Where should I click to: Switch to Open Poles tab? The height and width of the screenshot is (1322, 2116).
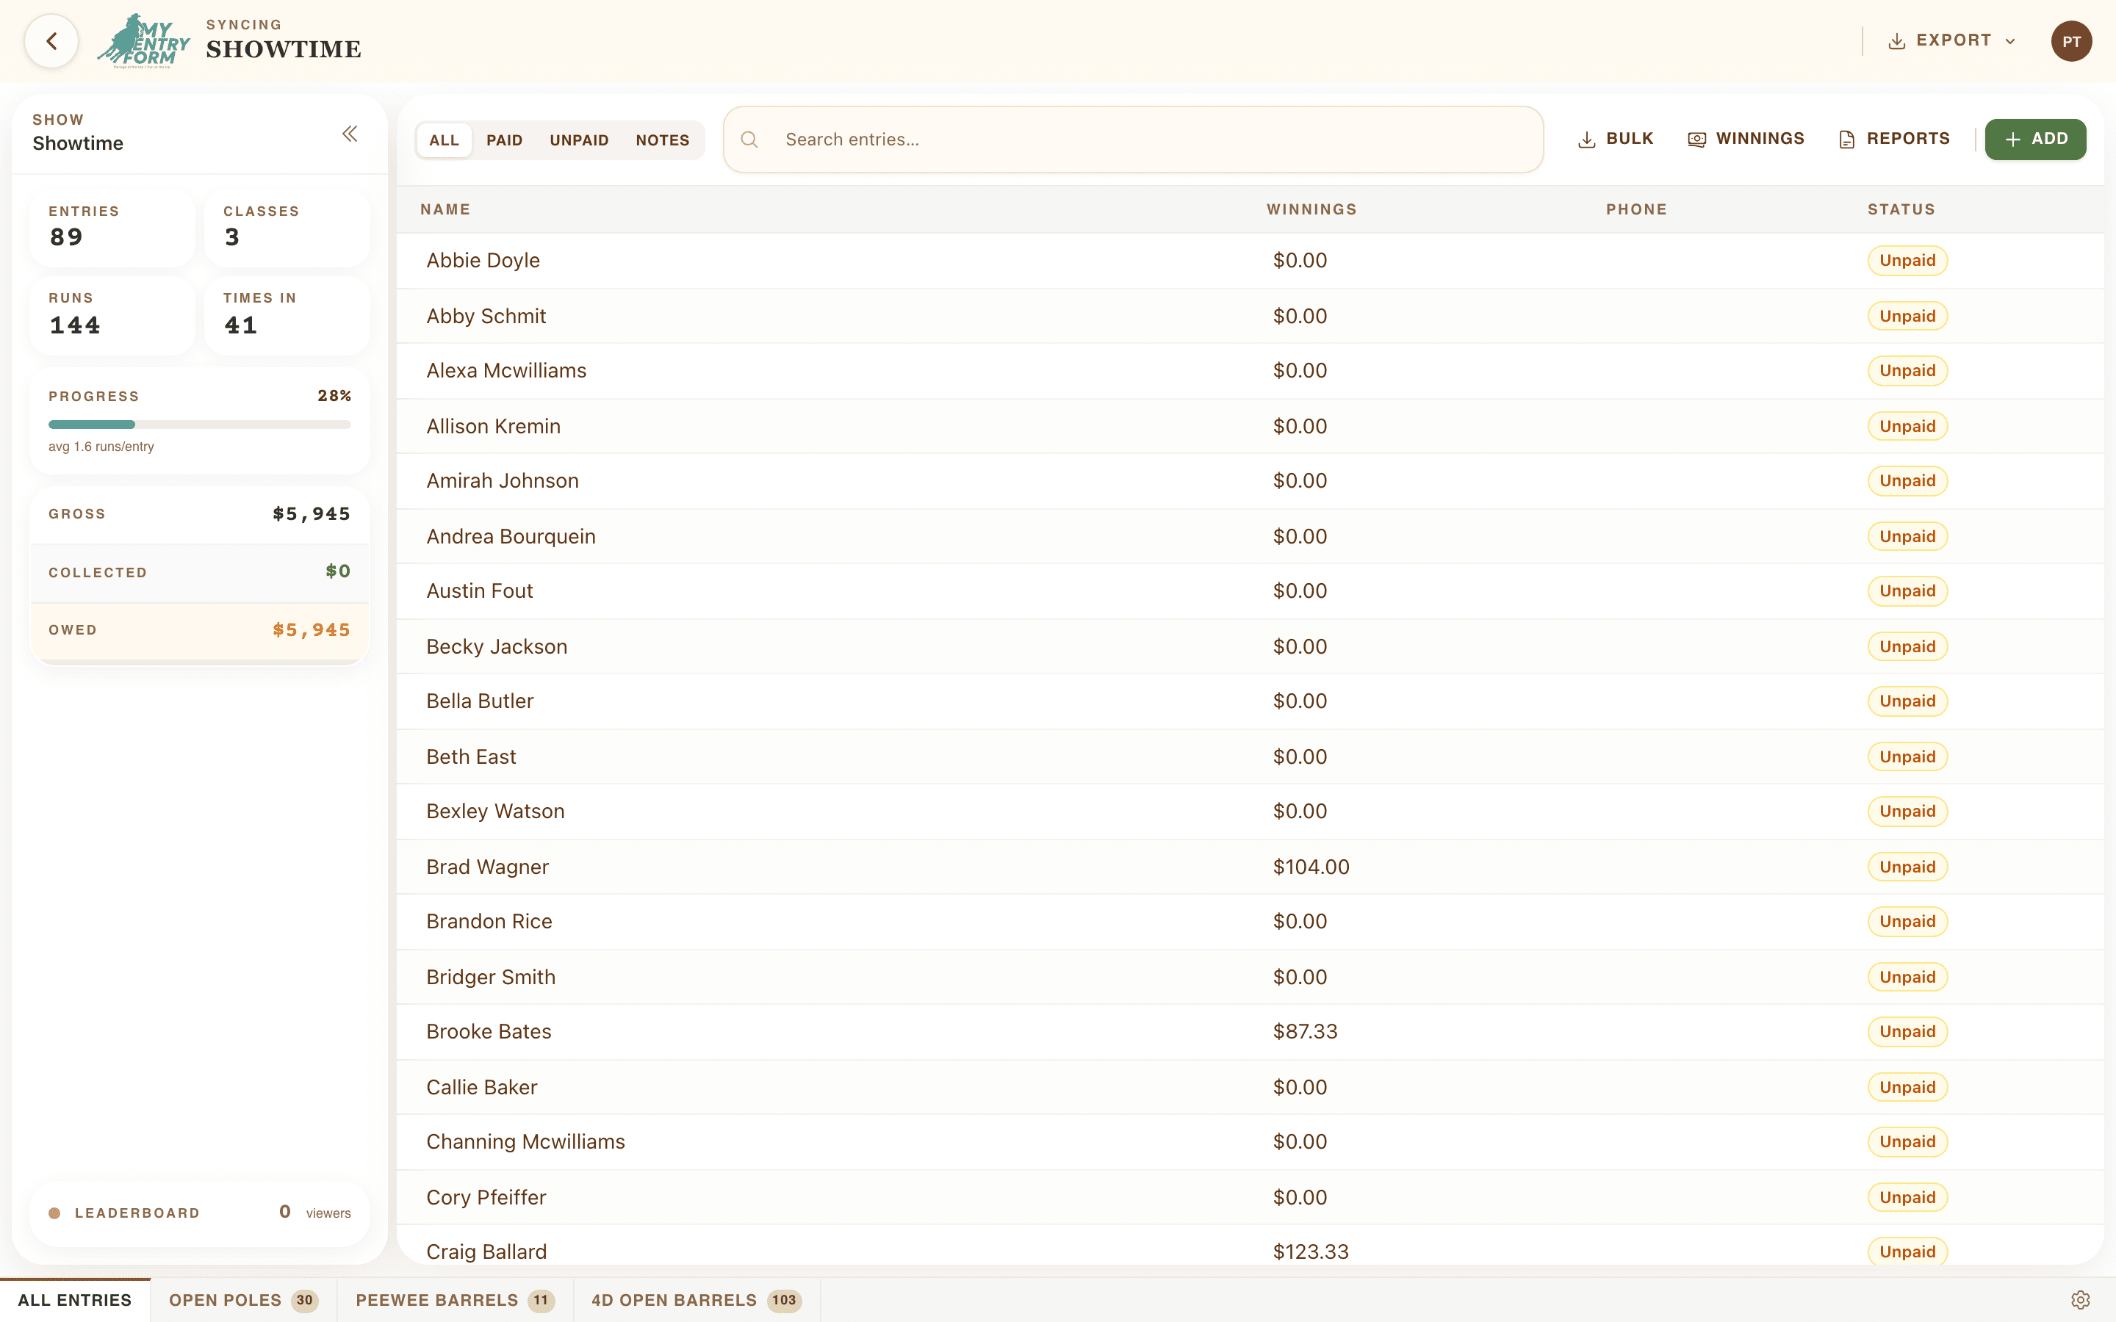[x=243, y=1300]
